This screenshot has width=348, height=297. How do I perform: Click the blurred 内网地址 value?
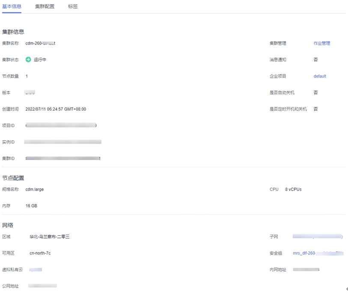pyautogui.click(x=306, y=270)
